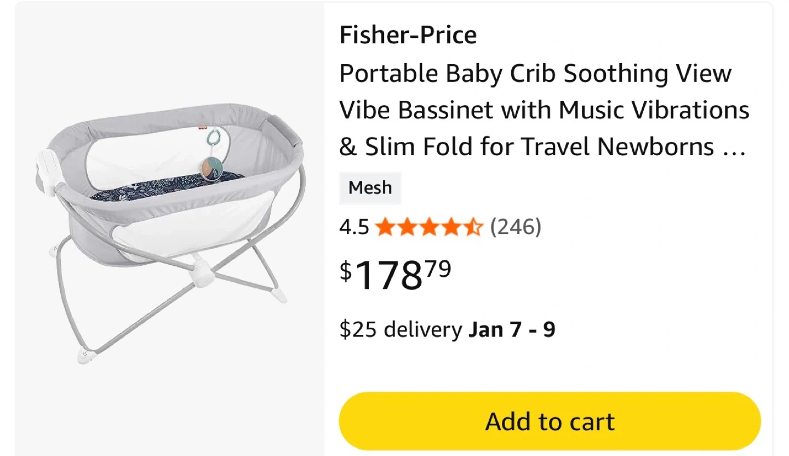This screenshot has width=789, height=456.
Task: Open the (246) reviews count link
Action: click(x=515, y=226)
